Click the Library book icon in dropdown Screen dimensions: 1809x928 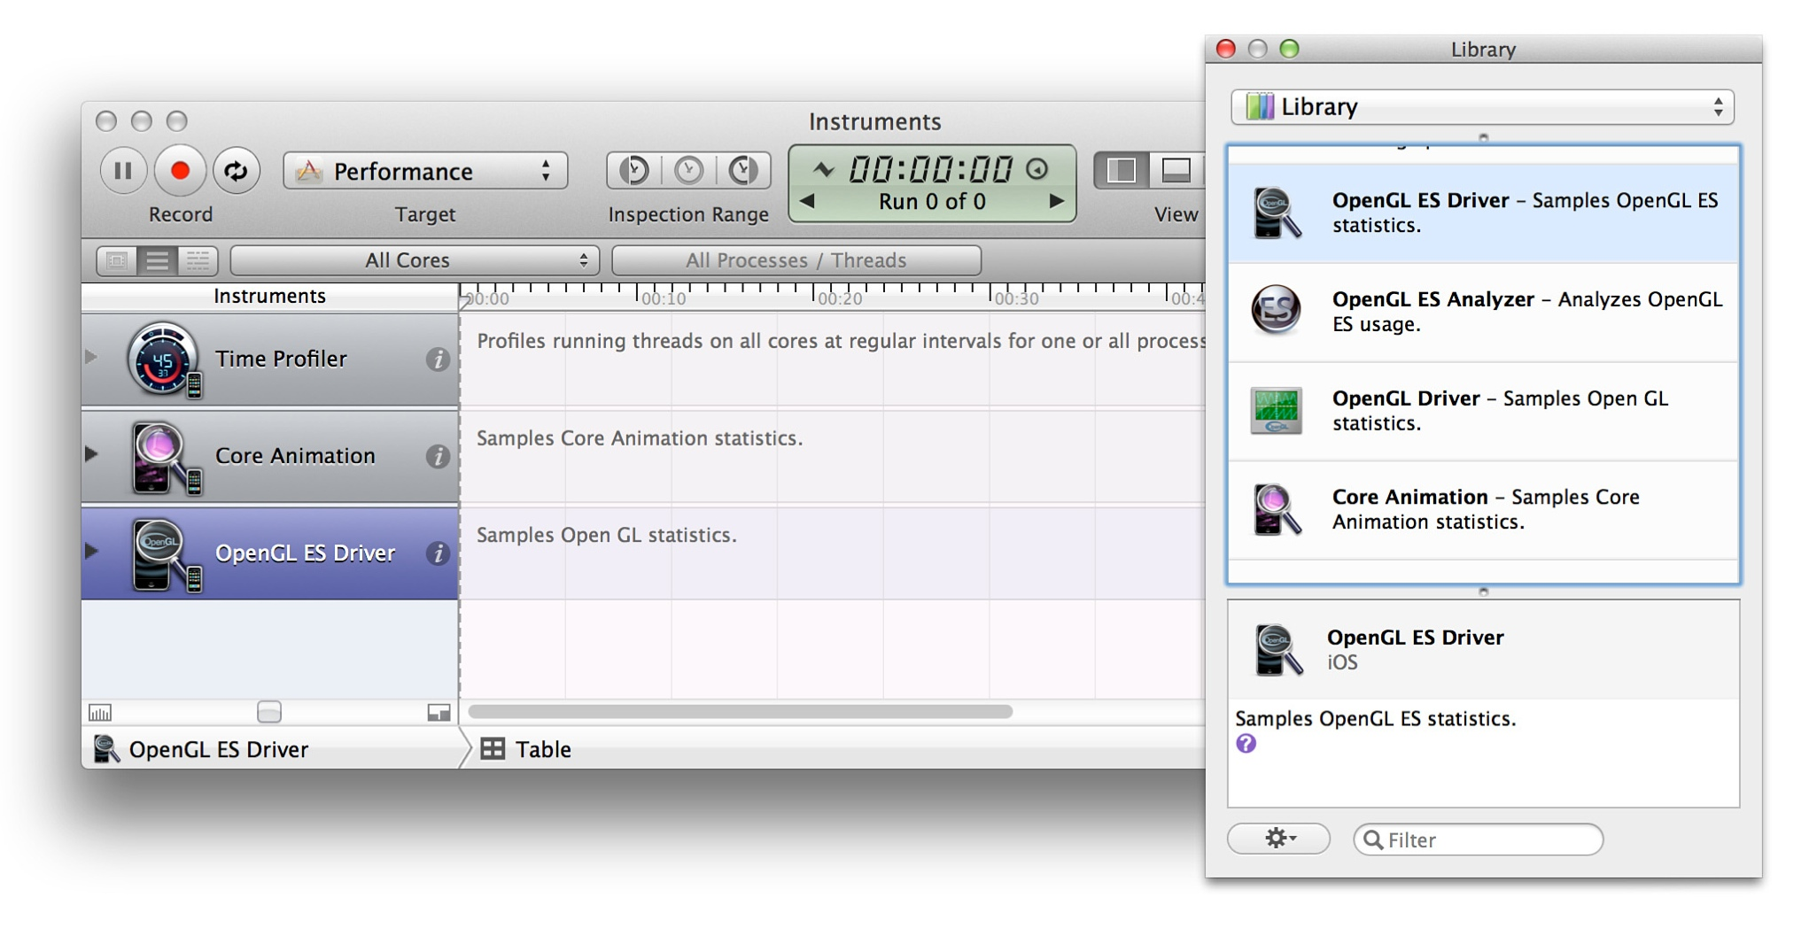coord(1259,106)
